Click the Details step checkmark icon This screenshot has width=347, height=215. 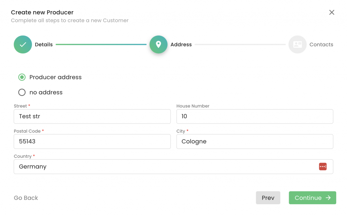[x=23, y=45]
